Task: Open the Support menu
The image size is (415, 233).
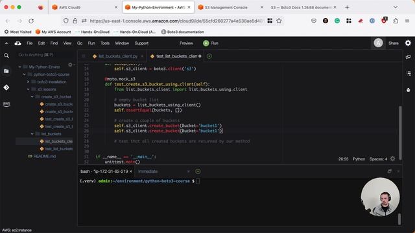Action: (x=141, y=43)
